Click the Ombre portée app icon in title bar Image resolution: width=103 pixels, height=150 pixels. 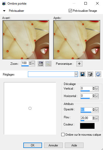[x=4, y=4]
